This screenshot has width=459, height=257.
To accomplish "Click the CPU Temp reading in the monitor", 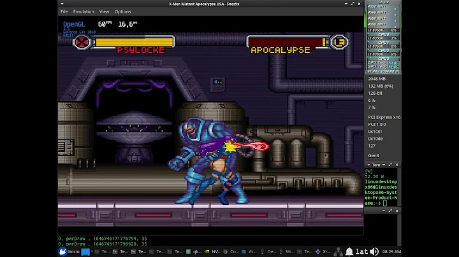I will tap(383, 62).
